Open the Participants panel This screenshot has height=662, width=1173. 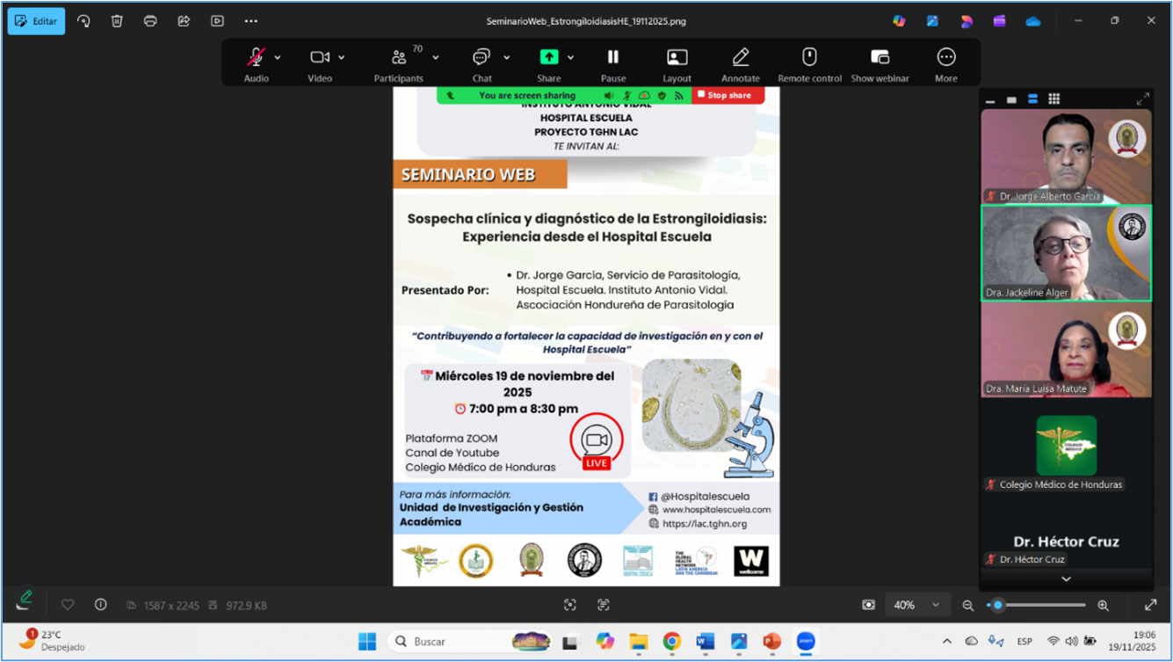[x=399, y=58]
